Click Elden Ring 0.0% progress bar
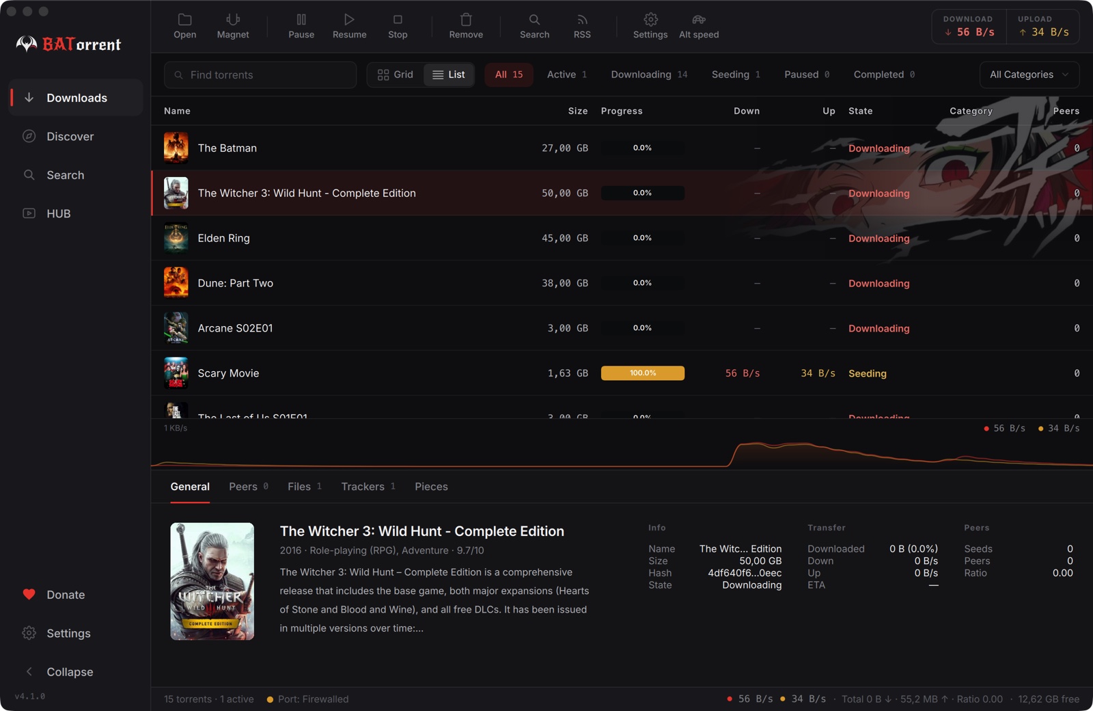This screenshot has width=1093, height=711. (x=643, y=238)
